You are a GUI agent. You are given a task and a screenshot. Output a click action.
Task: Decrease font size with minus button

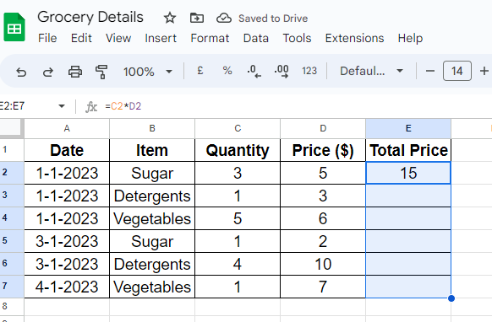click(x=430, y=71)
